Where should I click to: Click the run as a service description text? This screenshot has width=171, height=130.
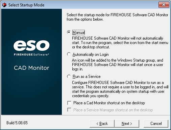click(x=120, y=89)
